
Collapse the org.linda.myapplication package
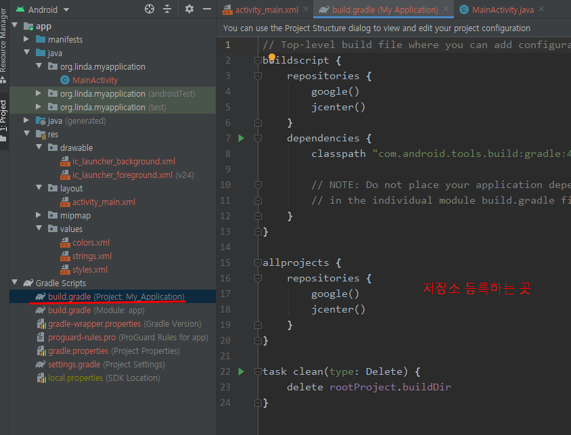click(39, 66)
